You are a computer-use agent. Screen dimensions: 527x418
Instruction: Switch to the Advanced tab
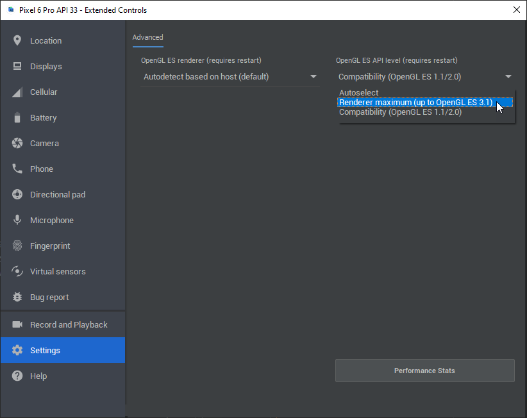(147, 37)
